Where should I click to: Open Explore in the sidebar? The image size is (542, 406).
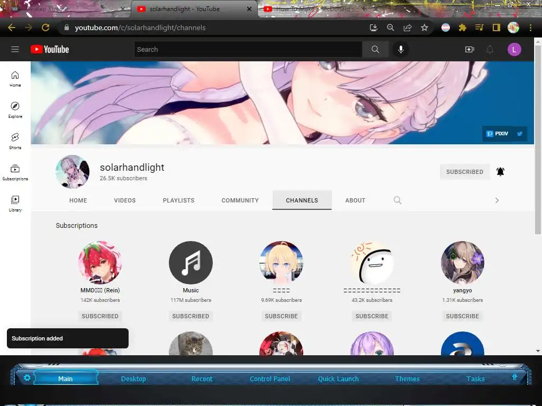[15, 110]
